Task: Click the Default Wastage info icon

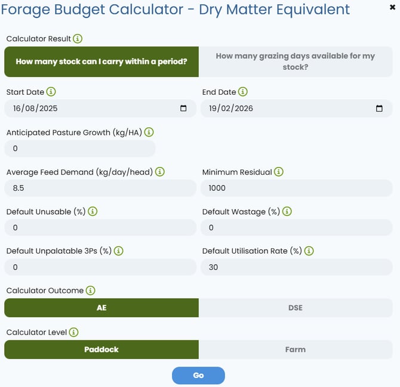Action: coord(287,212)
